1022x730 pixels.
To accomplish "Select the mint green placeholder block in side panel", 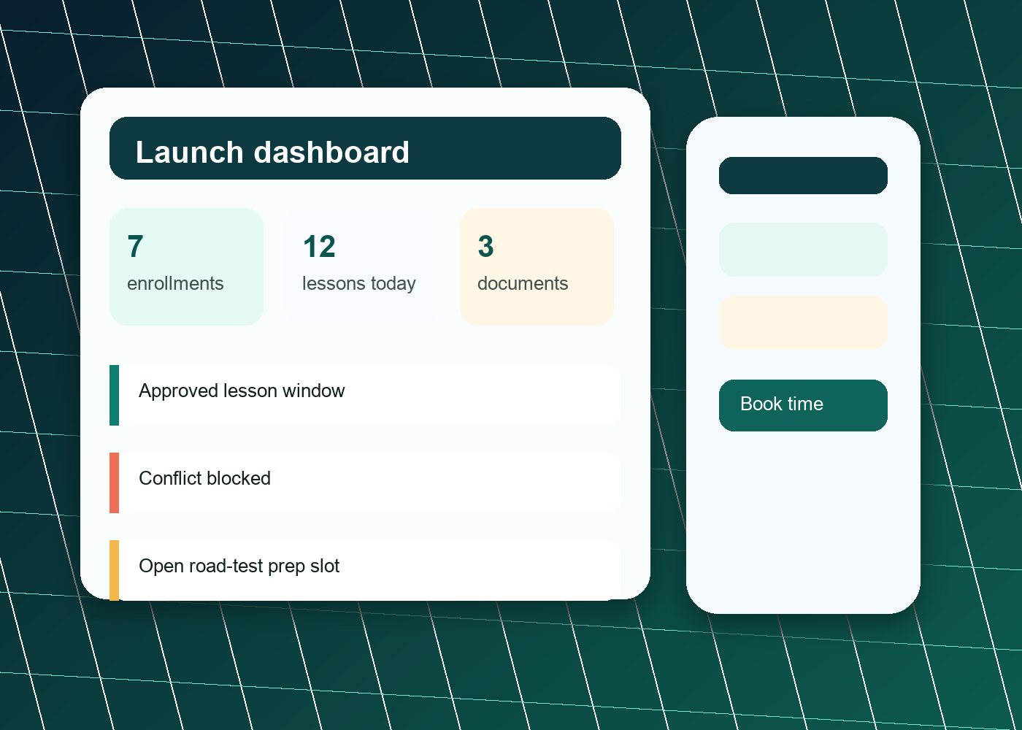I will 803,250.
